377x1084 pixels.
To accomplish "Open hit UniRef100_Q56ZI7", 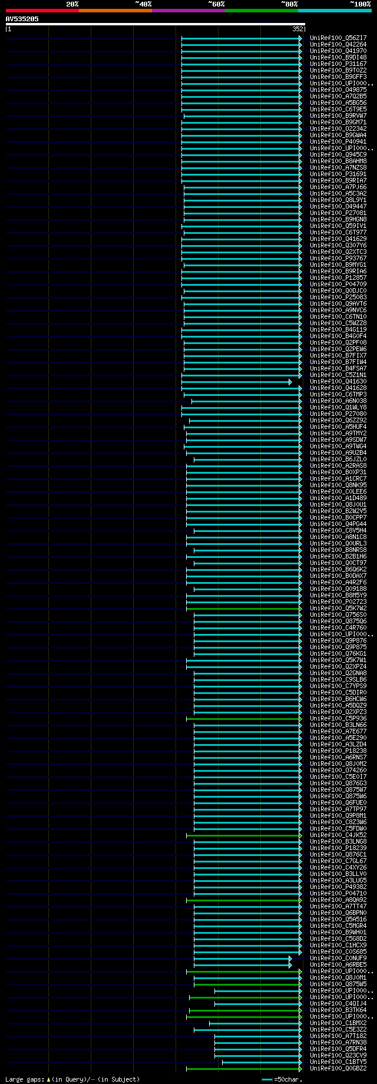I will [x=338, y=38].
